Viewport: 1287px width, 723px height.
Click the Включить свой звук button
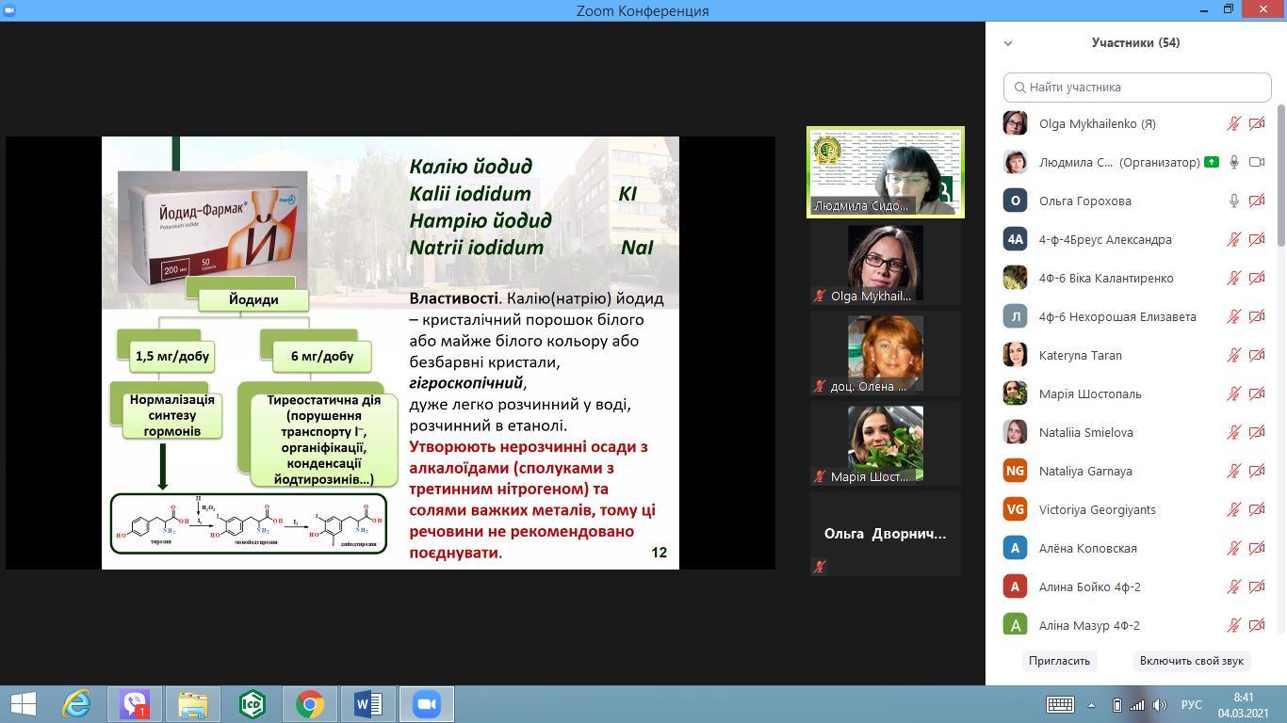click(x=1193, y=661)
